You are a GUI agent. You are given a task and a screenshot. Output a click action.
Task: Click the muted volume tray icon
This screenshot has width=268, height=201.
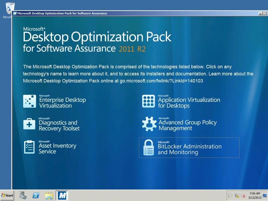(243, 196)
